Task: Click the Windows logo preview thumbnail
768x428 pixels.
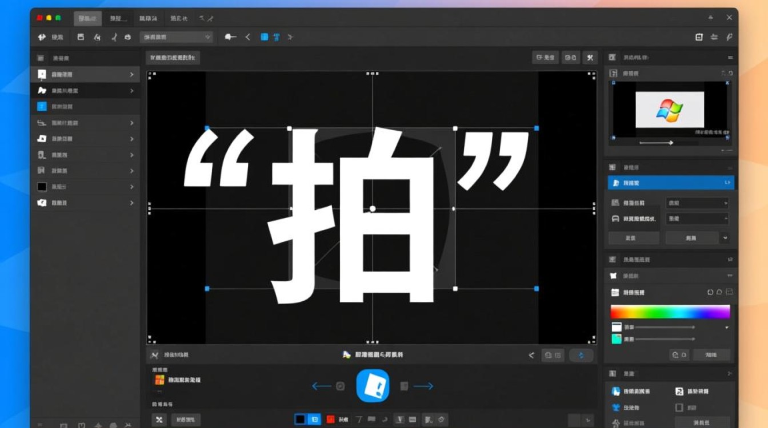Action: point(670,110)
